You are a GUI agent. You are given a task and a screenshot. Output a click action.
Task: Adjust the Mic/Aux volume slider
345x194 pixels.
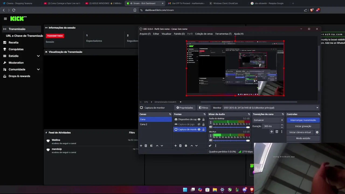pos(231,140)
